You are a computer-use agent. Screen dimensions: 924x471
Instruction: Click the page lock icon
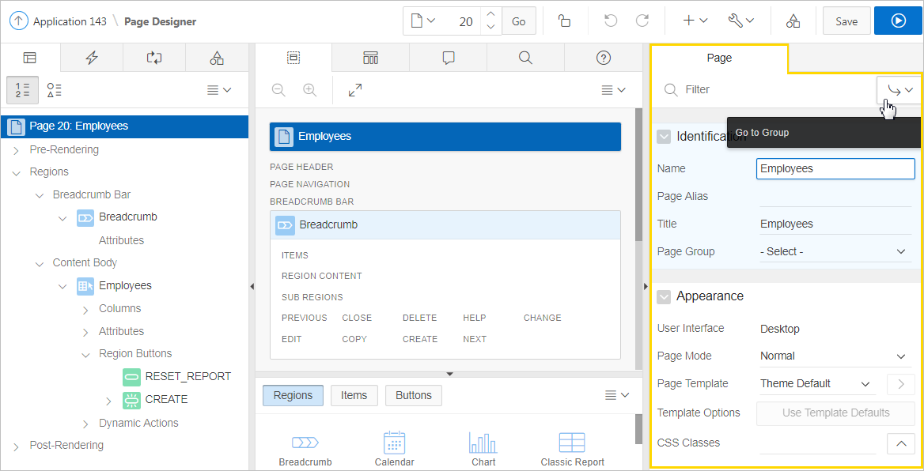[564, 21]
